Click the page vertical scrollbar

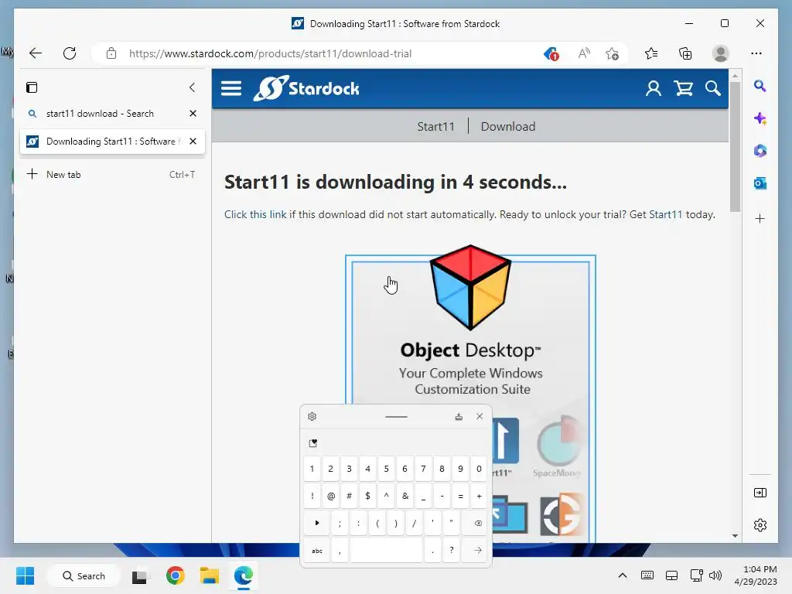click(x=736, y=146)
